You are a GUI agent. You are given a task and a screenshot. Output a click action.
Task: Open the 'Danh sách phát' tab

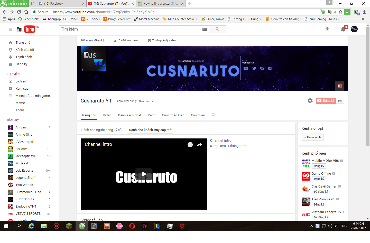129,115
